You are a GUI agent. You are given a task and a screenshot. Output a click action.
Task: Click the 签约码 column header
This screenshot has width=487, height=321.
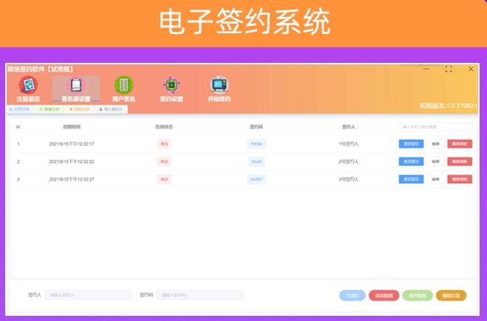pos(256,126)
